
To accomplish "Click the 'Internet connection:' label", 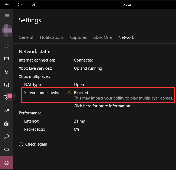I will coord(37,60).
